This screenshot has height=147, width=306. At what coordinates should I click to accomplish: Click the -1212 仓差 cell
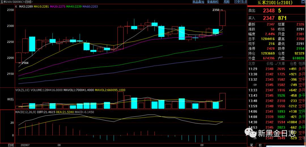tap(292, 106)
